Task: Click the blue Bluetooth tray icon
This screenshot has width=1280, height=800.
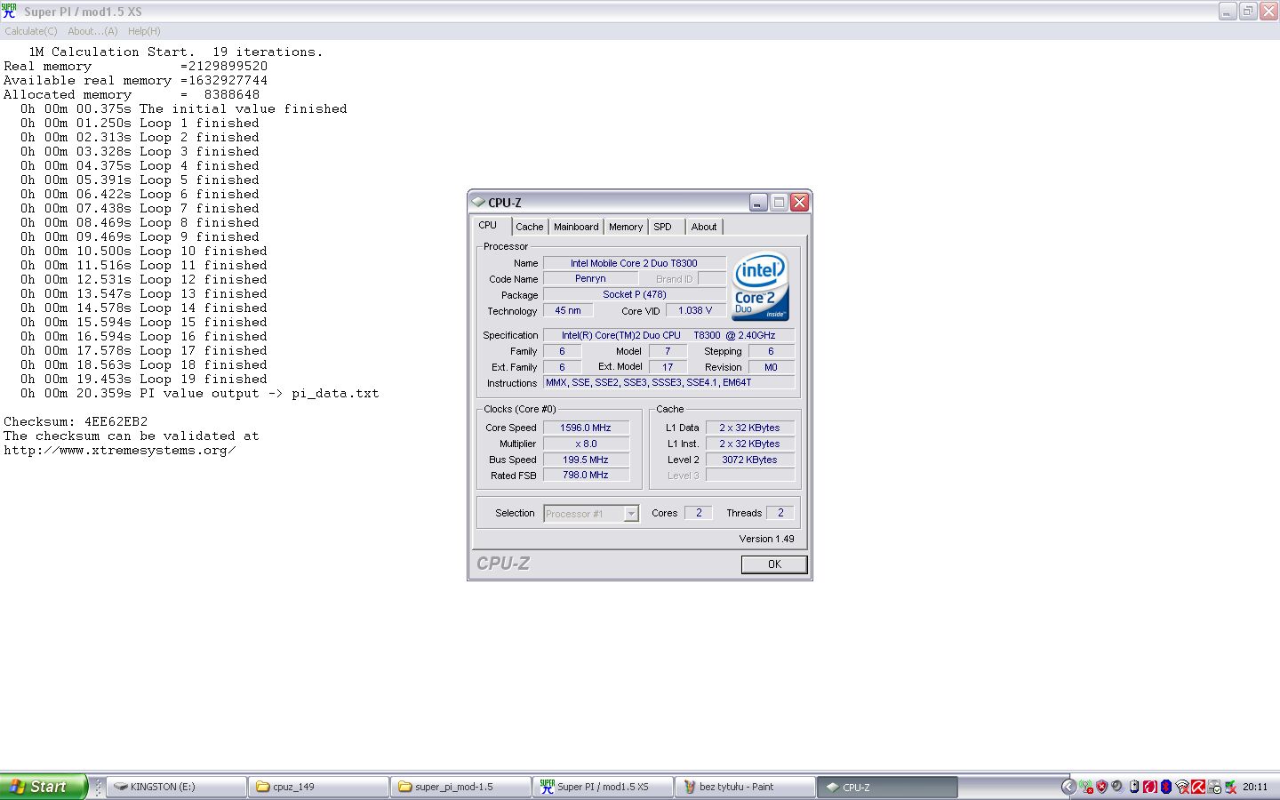Action: (1166, 787)
